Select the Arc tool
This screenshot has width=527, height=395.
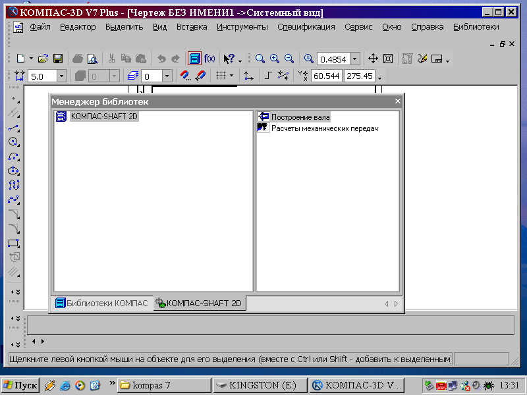(14, 157)
